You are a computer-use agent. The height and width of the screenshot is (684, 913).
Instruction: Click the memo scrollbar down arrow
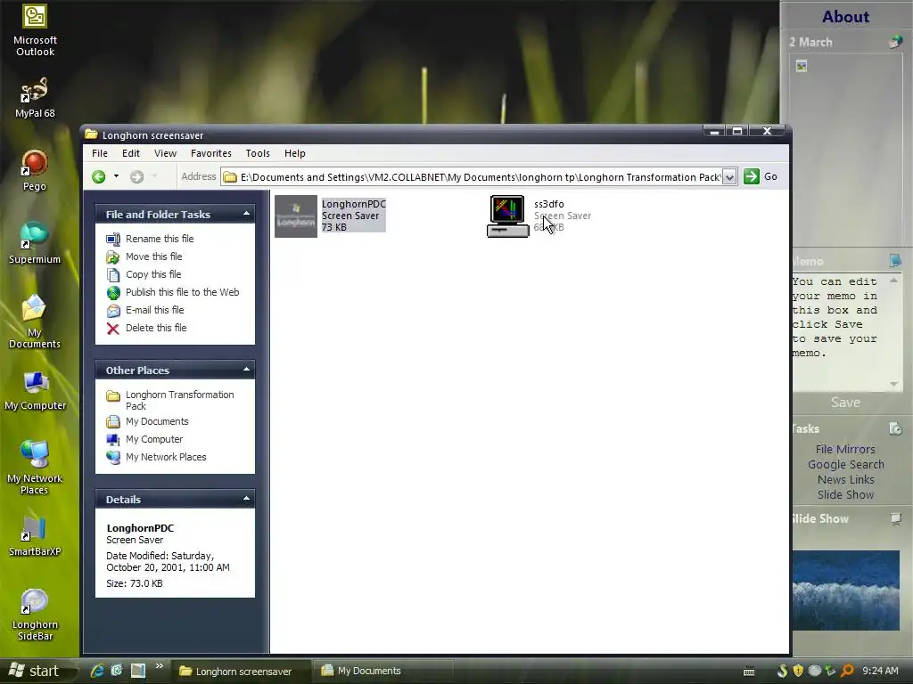tap(893, 384)
